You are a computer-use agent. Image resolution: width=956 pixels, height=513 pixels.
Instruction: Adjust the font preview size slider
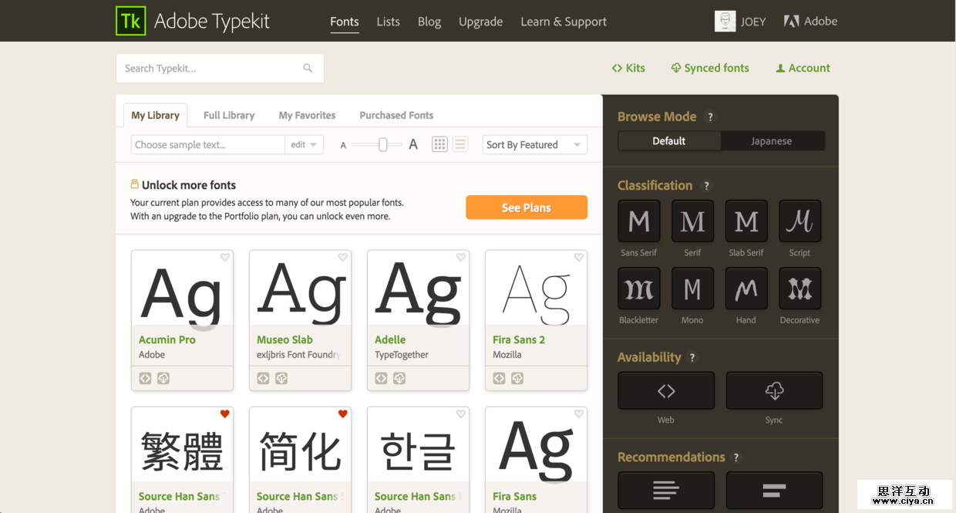383,144
